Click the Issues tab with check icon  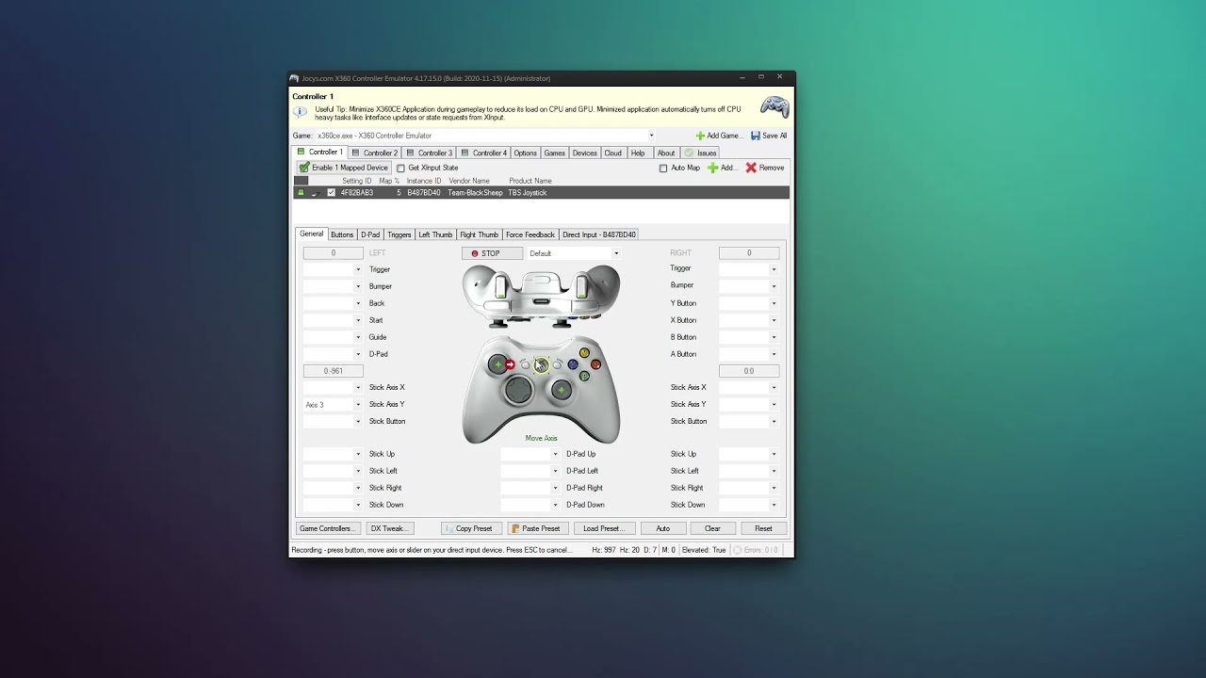coord(701,153)
